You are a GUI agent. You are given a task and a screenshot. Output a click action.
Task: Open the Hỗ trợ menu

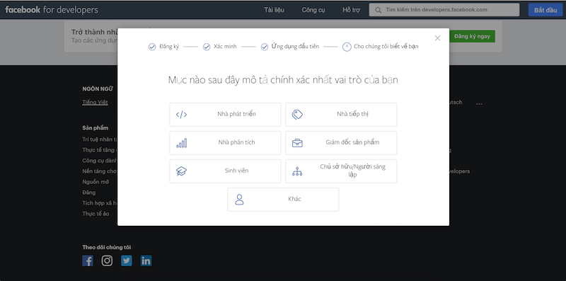pyautogui.click(x=351, y=10)
